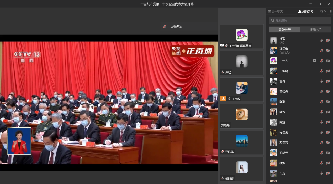The width and height of the screenshot is (333, 184).
Task: Click the muted mic icon beside 白坤明
Action: (x=321, y=71)
